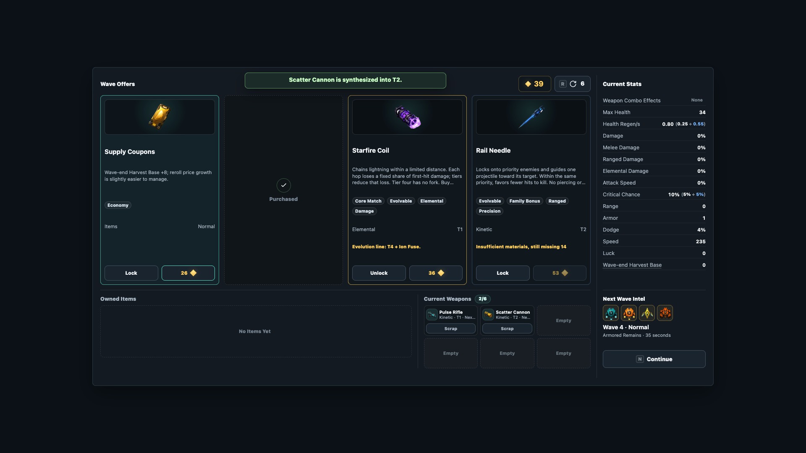Lock the Supply Coupons offer
Image resolution: width=806 pixels, height=453 pixels.
click(131, 273)
